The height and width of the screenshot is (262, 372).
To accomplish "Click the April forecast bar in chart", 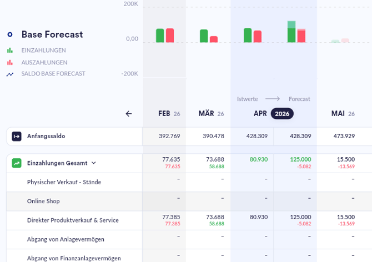I will pyautogui.click(x=296, y=33).
